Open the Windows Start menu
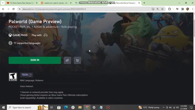Screen dimensions: 195x110 (x=3, y=107)
